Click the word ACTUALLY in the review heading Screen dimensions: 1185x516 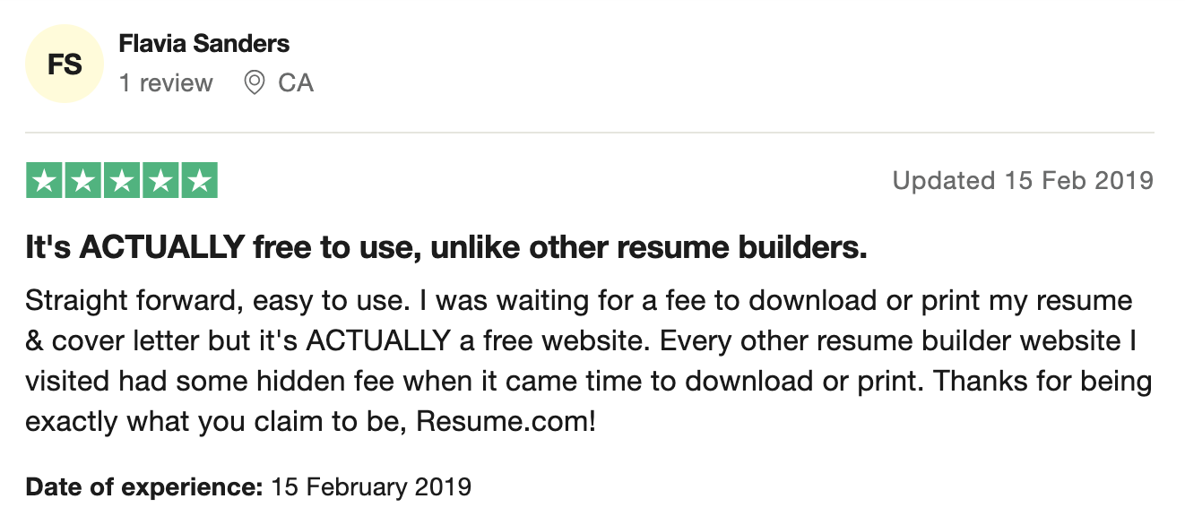pyautogui.click(x=162, y=248)
